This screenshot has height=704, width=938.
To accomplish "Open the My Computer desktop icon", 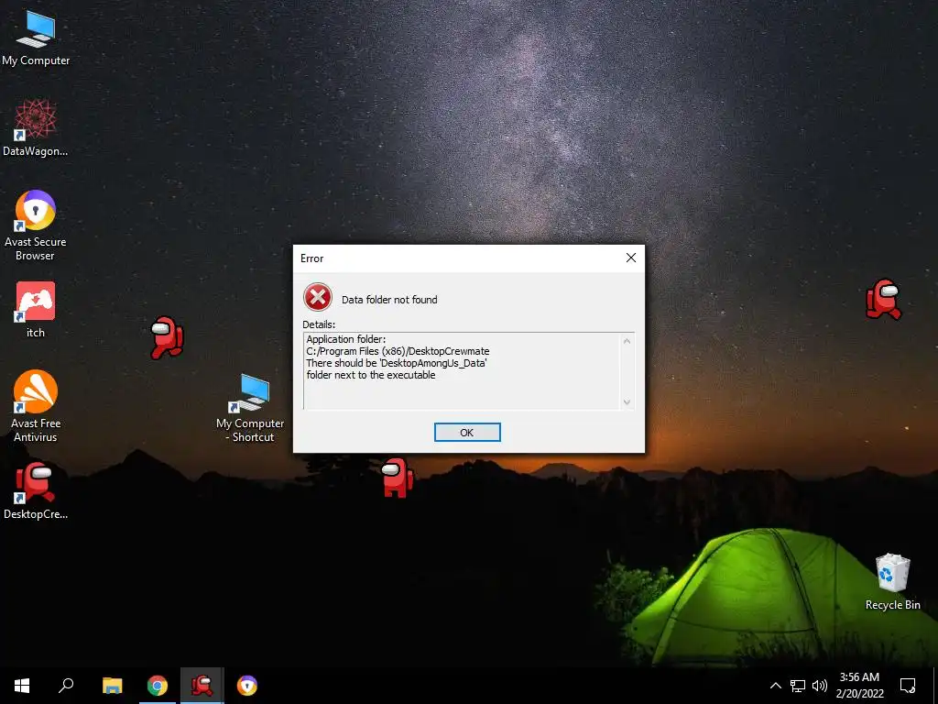I will [36, 37].
